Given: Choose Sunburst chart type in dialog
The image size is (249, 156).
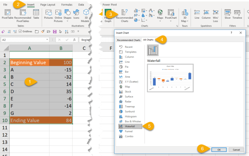Looking at the screenshot, I should click(x=130, y=111).
